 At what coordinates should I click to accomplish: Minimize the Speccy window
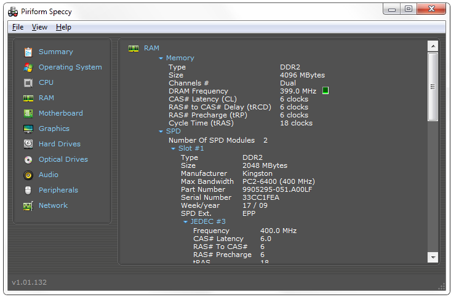pos(392,9)
